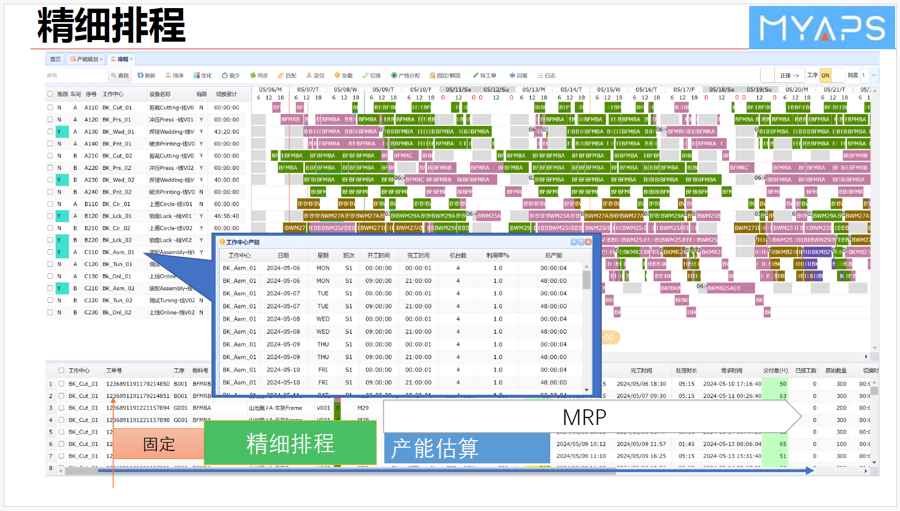Run the 优化 (optimize) function
Viewport: 900px width, 511px height.
[203, 75]
